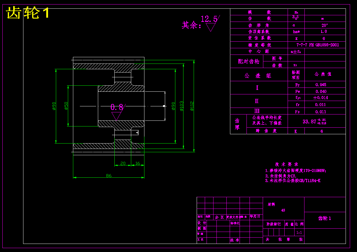Click '公法线平均长度及其上、下偏差' cell
The width and height of the screenshot is (357, 252).
tap(267, 120)
